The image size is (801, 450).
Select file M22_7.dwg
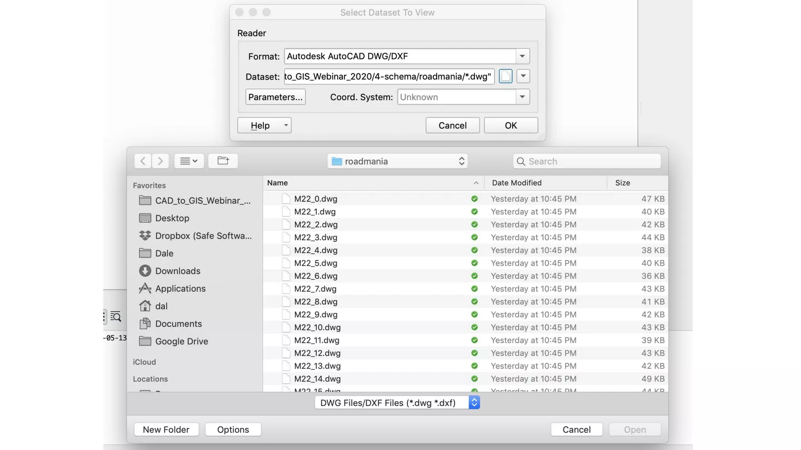click(315, 289)
